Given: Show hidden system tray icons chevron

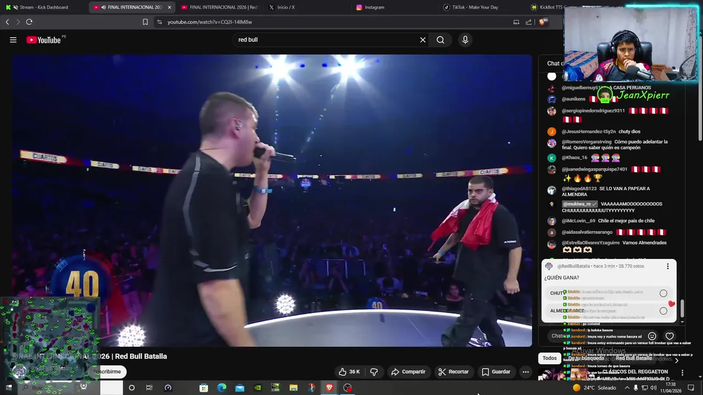Looking at the screenshot, I should 627,388.
